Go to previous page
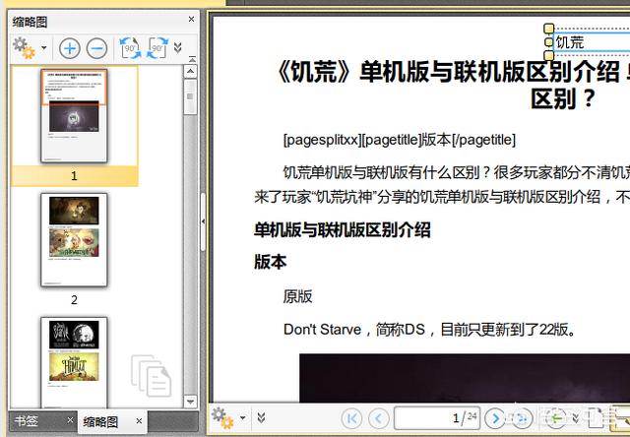The image size is (630, 437). click(378, 418)
